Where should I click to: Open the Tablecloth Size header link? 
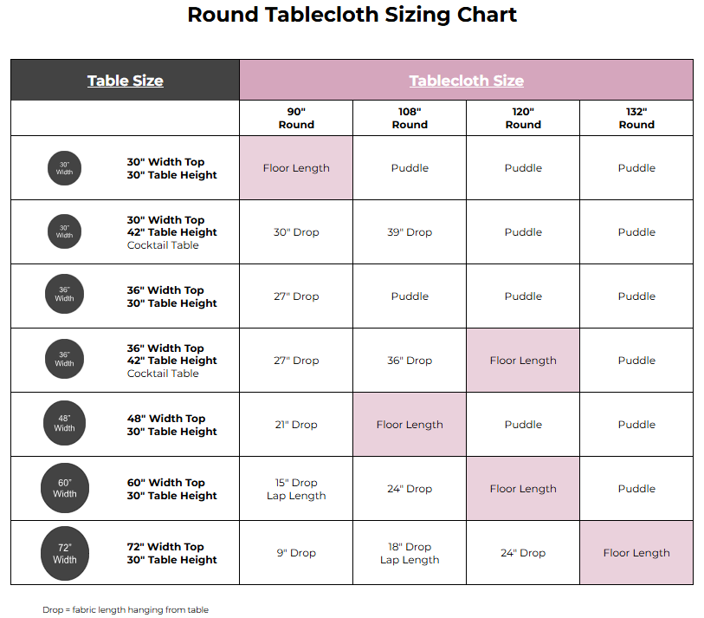tap(466, 81)
